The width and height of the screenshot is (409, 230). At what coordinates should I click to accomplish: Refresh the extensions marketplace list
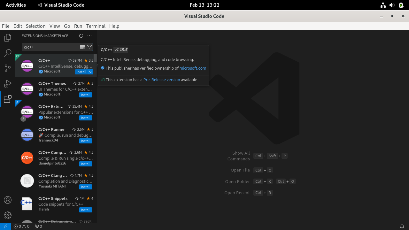tap(81, 36)
